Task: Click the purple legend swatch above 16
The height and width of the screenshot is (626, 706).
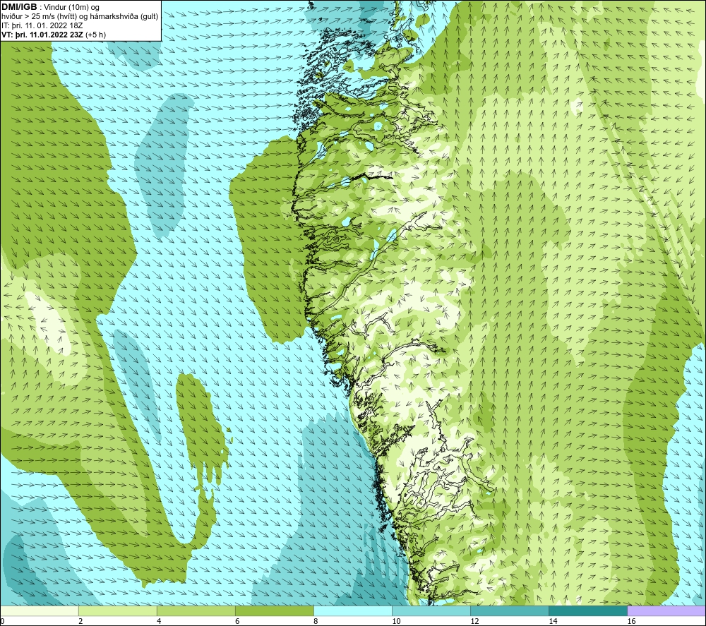Action: [666, 610]
